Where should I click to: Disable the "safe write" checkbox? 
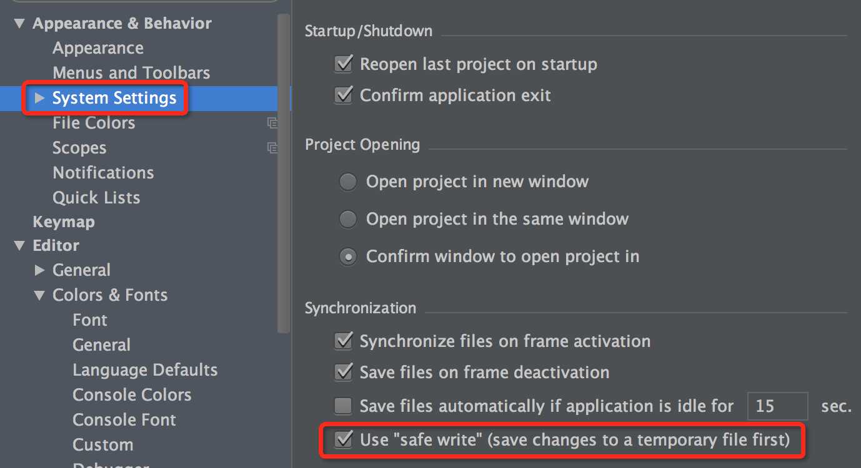344,440
